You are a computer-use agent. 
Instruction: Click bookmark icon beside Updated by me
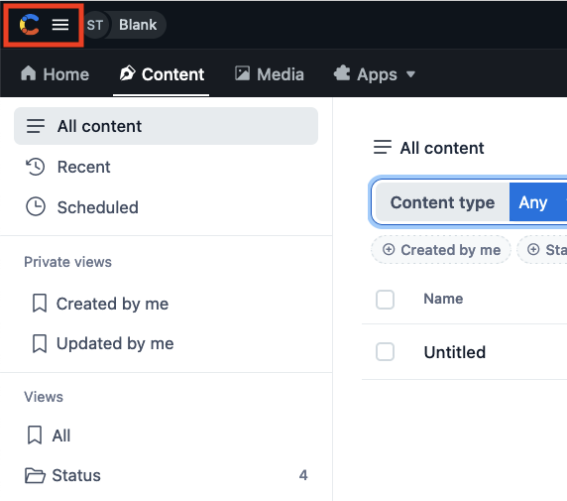click(40, 343)
